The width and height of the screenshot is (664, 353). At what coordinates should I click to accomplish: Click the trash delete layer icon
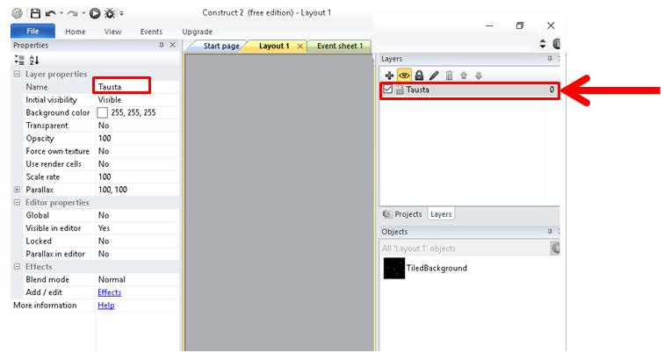[449, 76]
